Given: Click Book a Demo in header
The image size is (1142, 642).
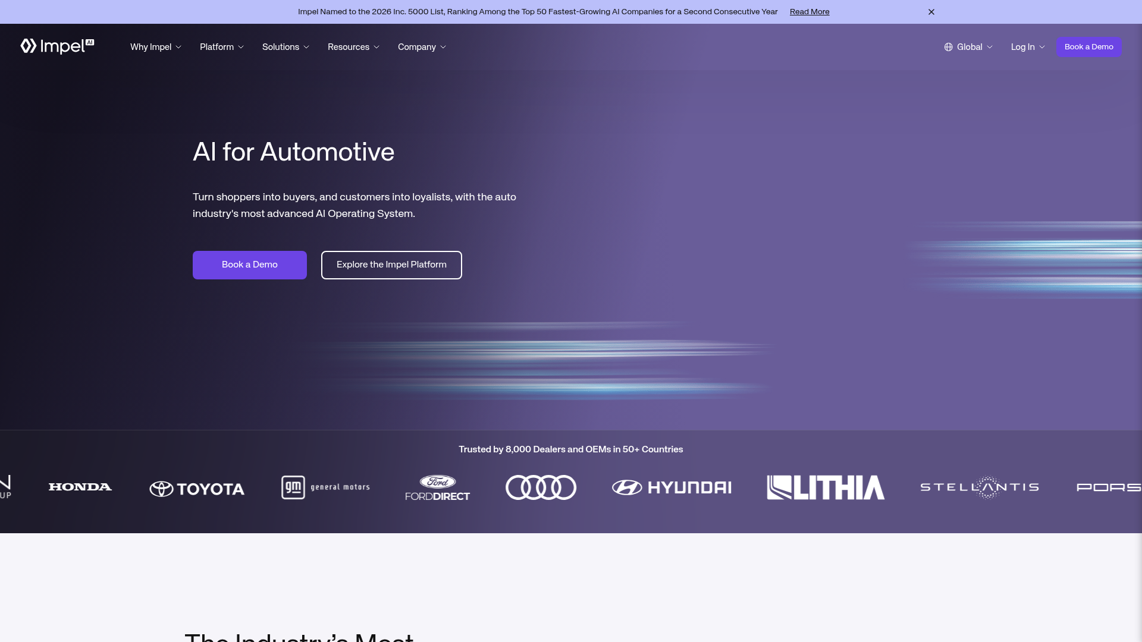Looking at the screenshot, I should 1088,47.
